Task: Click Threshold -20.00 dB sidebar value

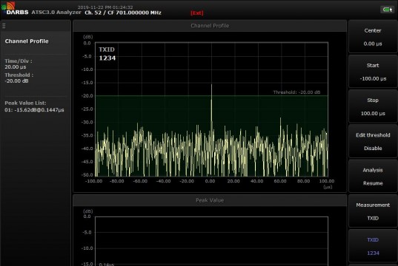Action: pos(16,81)
